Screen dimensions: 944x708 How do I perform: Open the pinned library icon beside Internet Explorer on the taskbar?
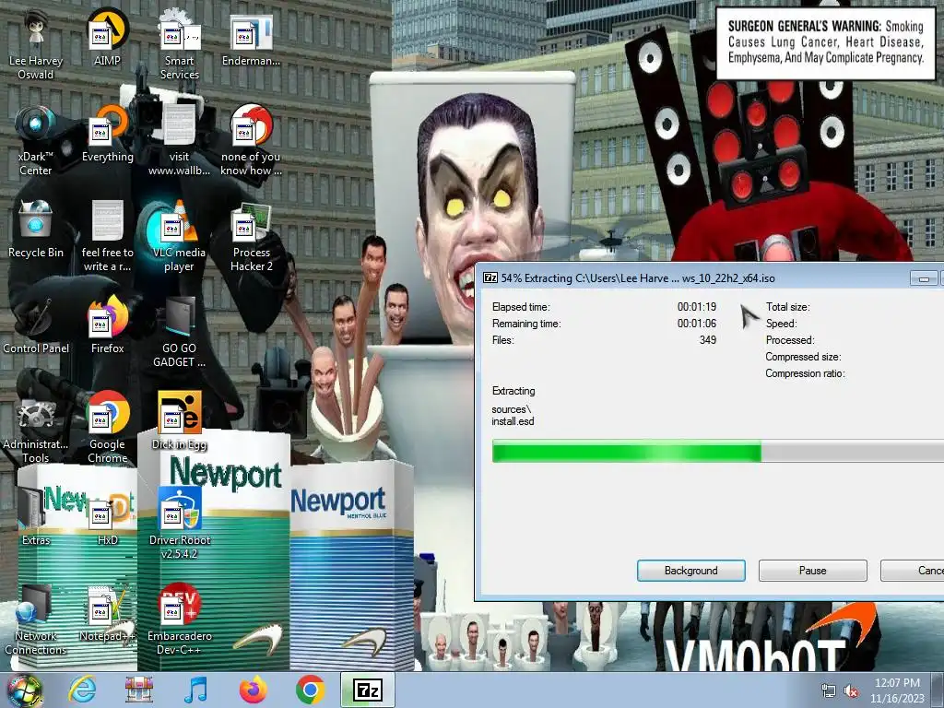pyautogui.click(x=138, y=690)
